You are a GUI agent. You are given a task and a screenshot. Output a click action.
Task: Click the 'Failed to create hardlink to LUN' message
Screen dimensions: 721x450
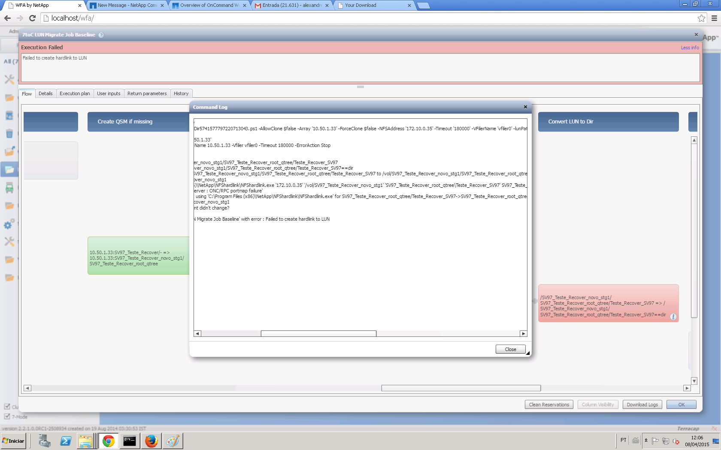tap(55, 58)
